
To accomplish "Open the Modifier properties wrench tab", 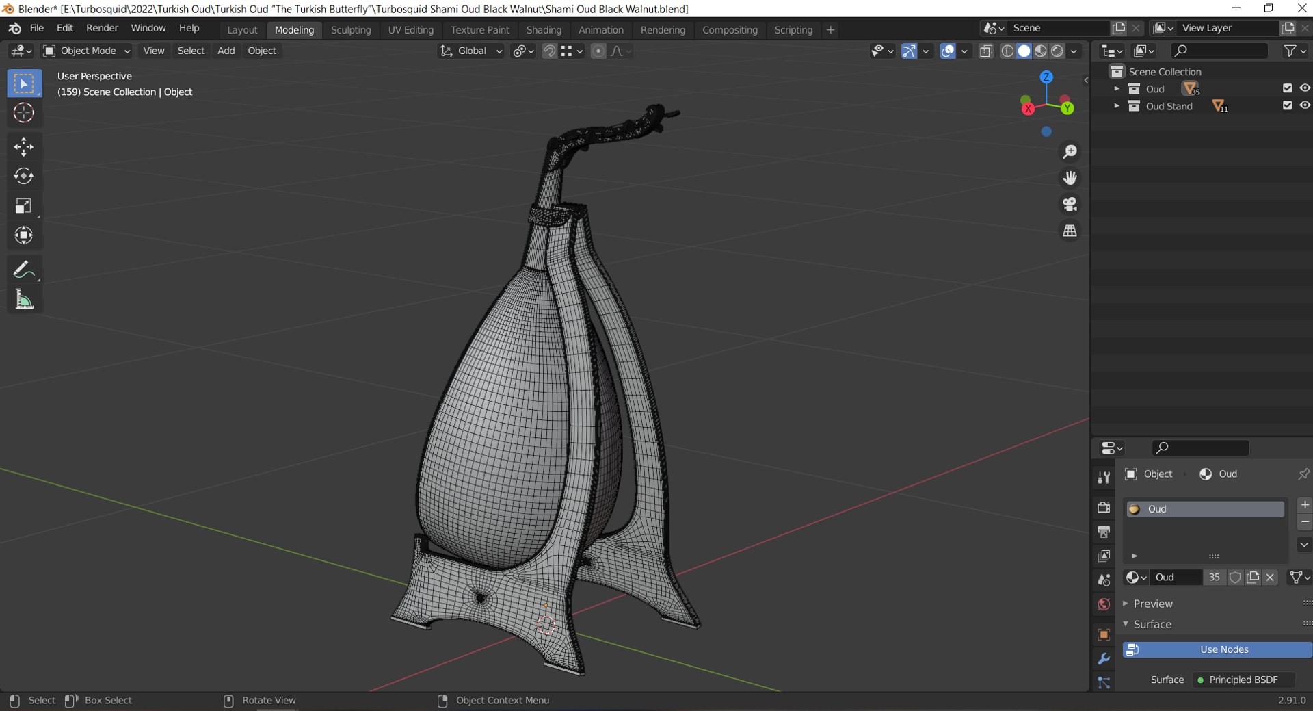I will [x=1104, y=658].
